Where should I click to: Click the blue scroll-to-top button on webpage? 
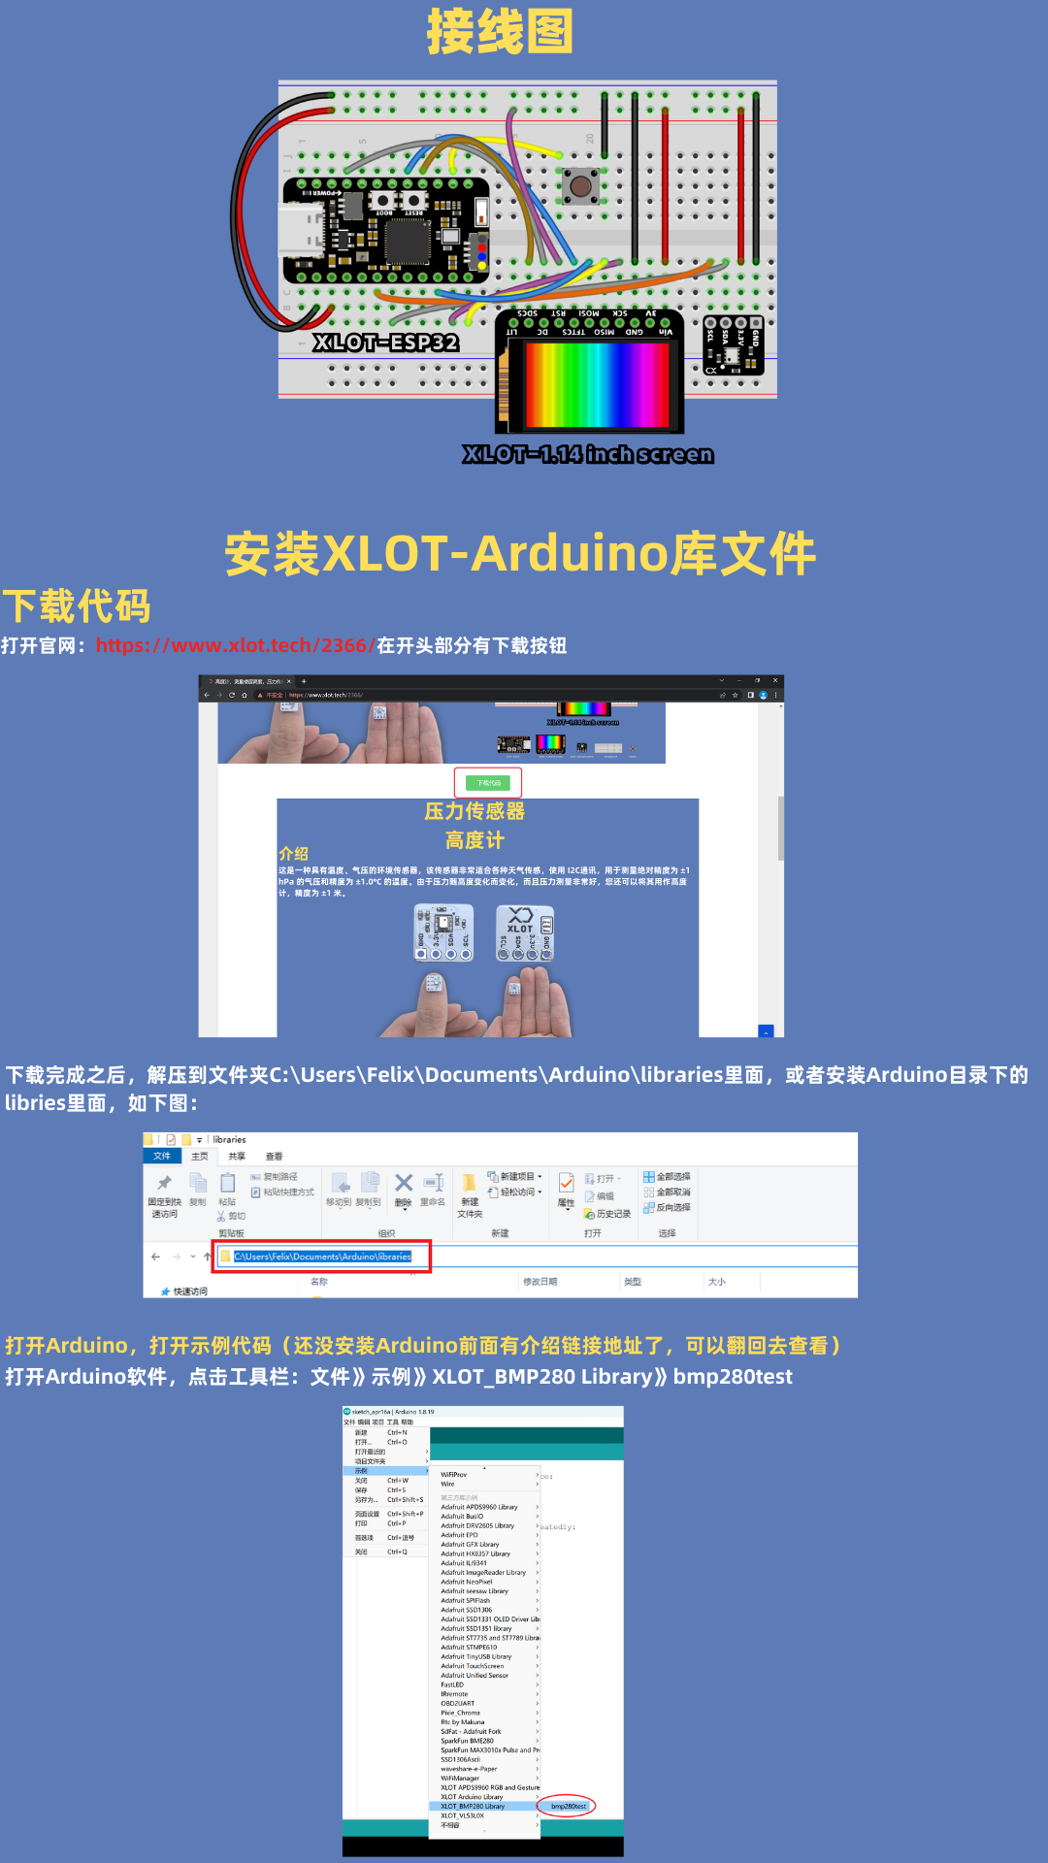point(766,1031)
